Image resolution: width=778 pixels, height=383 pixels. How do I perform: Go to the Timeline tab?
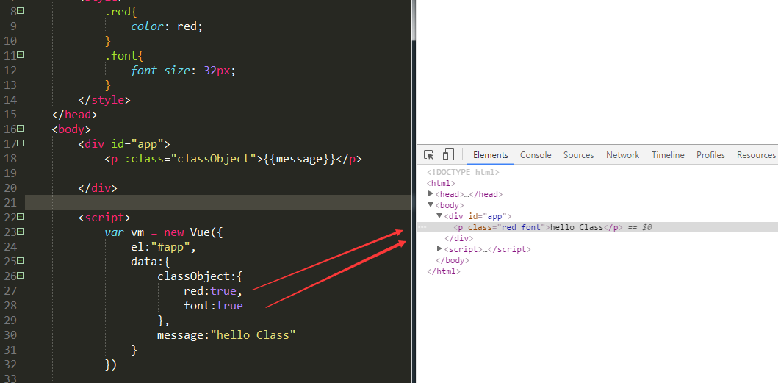(668, 155)
